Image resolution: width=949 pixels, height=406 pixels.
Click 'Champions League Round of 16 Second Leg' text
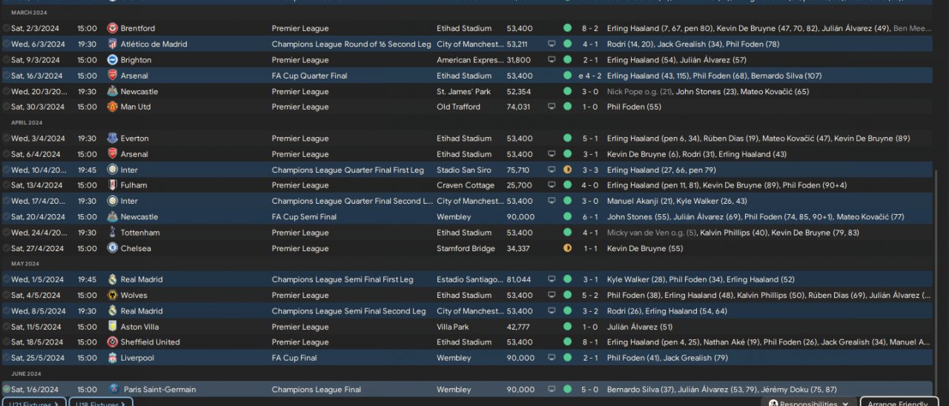(351, 44)
